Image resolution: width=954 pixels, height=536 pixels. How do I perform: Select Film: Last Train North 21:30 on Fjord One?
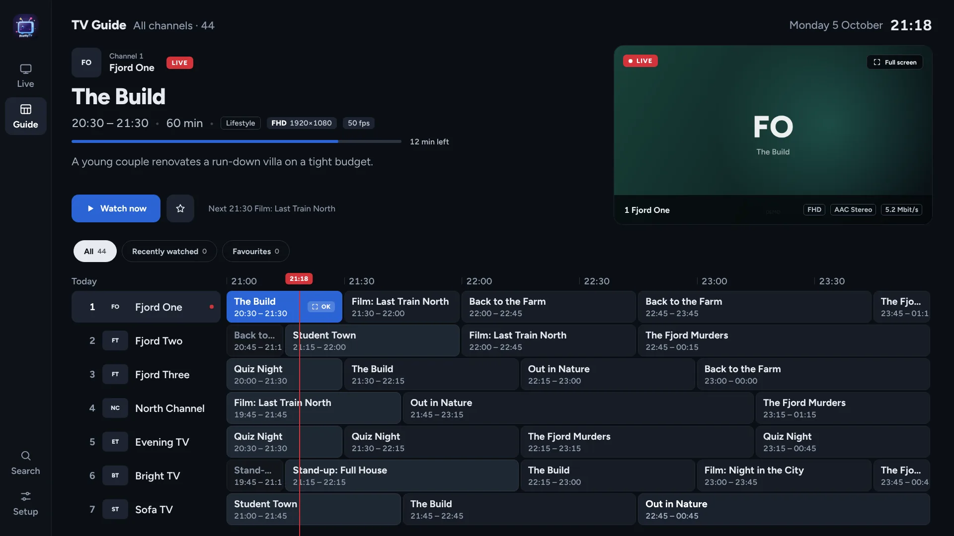(402, 307)
